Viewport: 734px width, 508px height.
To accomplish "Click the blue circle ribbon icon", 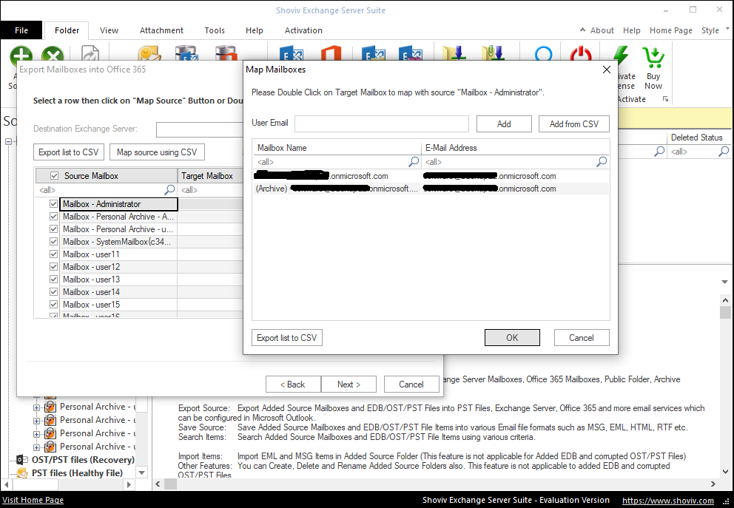I will click(x=544, y=53).
